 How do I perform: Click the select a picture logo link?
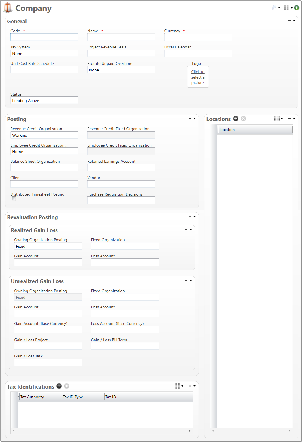(198, 77)
